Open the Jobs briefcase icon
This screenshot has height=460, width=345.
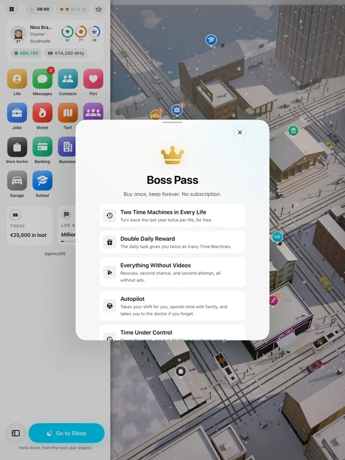[x=17, y=113]
